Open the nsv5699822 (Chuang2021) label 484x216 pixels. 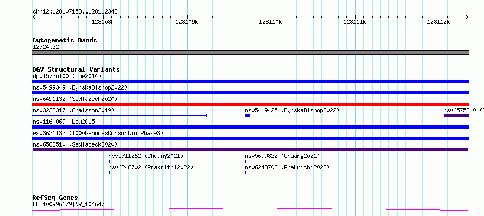[282, 156]
